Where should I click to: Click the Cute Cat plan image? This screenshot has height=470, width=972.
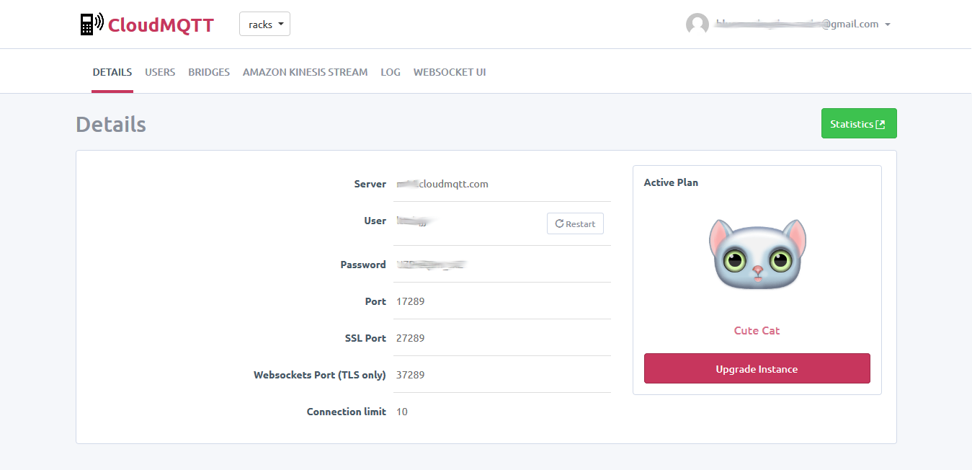(x=757, y=254)
